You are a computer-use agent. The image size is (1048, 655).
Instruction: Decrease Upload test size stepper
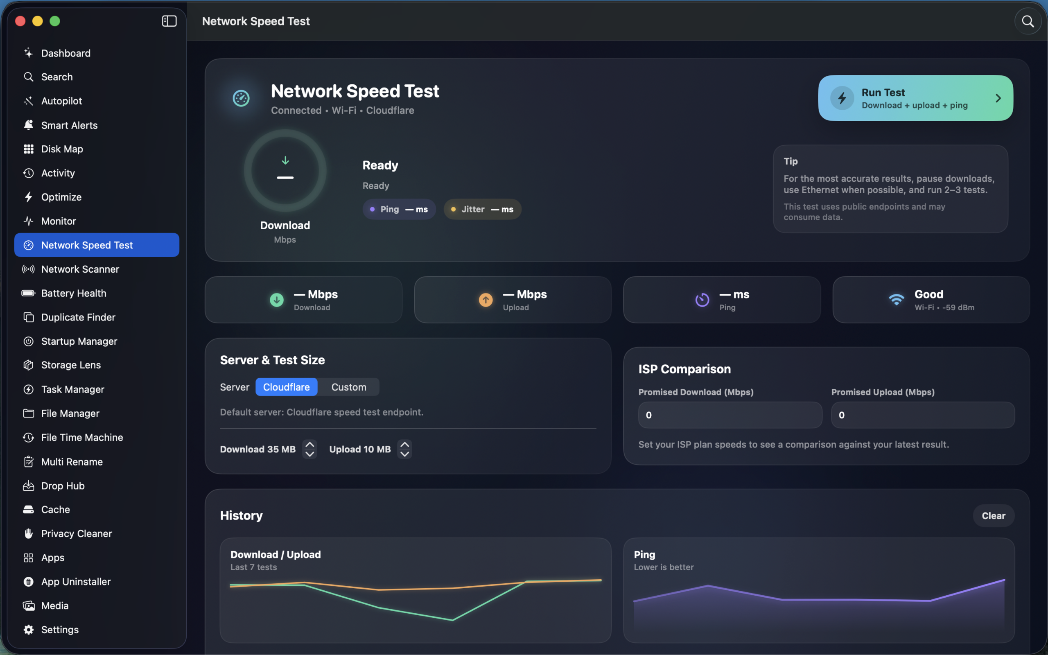tap(404, 454)
